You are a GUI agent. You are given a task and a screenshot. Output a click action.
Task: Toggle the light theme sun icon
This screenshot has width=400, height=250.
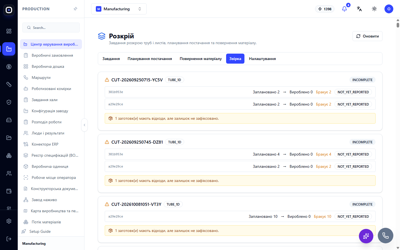374,9
